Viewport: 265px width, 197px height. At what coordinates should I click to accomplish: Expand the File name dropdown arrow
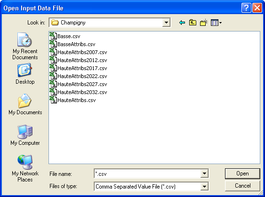(x=204, y=173)
